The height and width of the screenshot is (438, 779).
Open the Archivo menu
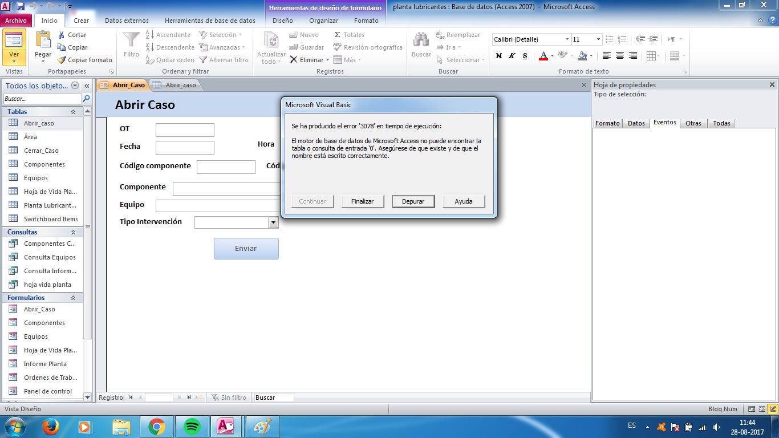click(x=16, y=21)
